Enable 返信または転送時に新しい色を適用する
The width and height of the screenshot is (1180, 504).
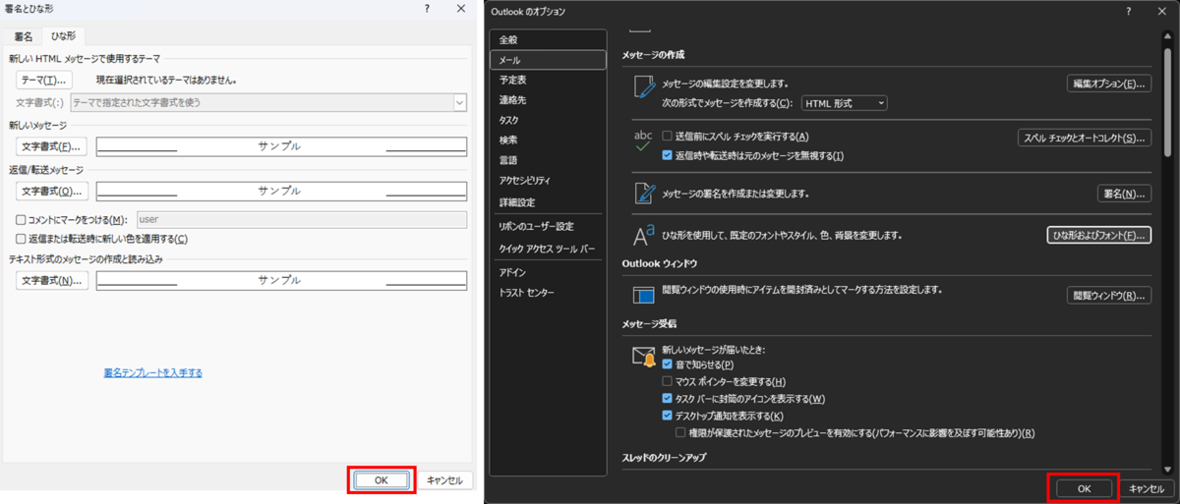21,239
